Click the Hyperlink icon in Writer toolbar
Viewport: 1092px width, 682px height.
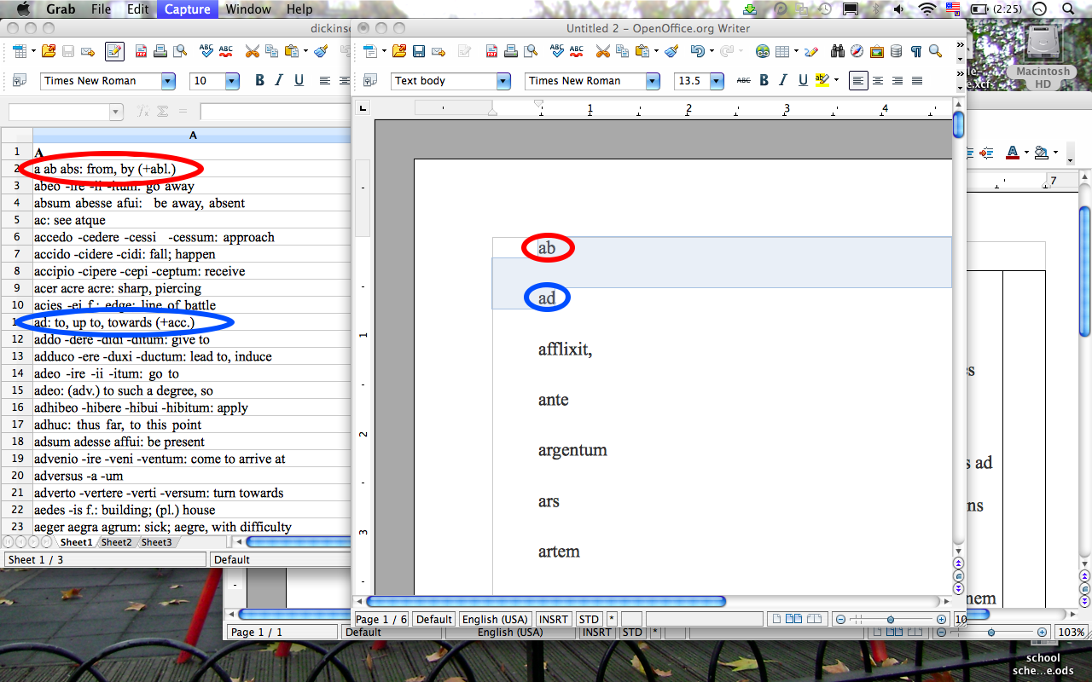click(x=763, y=51)
